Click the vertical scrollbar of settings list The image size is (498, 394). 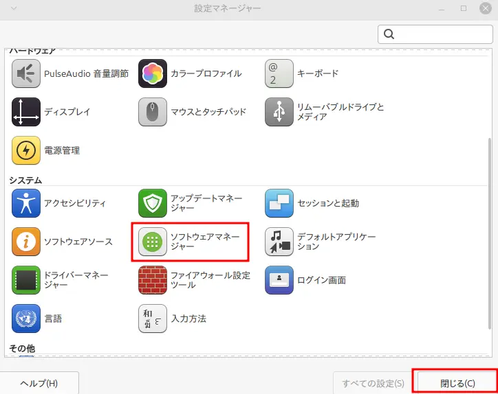[x=490, y=234]
